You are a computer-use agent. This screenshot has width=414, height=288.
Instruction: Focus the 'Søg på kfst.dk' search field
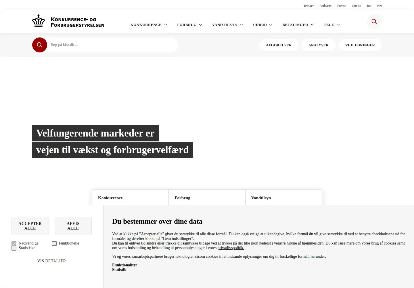112,45
